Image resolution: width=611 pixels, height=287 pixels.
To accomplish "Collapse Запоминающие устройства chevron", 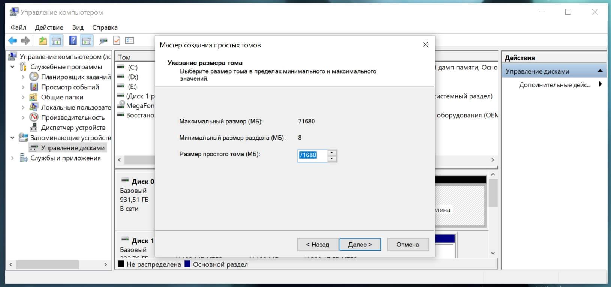I will [x=12, y=138].
